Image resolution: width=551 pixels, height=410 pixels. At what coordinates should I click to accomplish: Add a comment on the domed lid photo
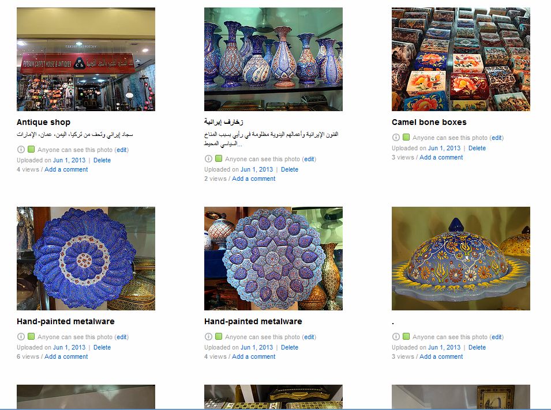441,356
